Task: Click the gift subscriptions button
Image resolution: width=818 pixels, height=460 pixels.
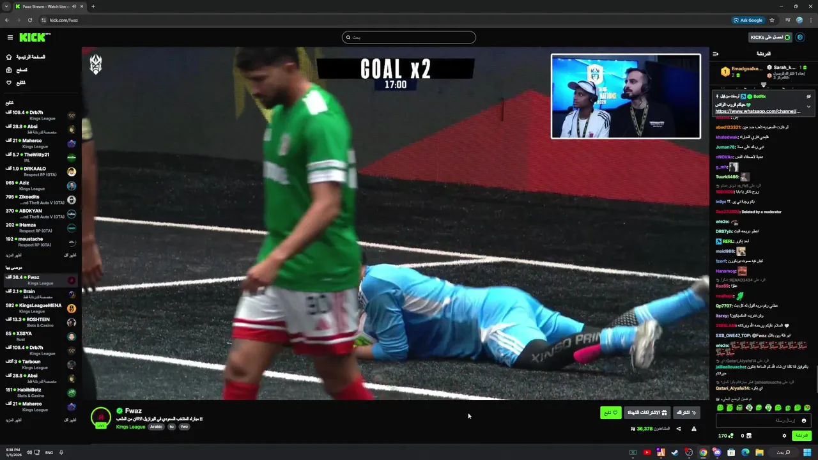Action: tap(646, 413)
